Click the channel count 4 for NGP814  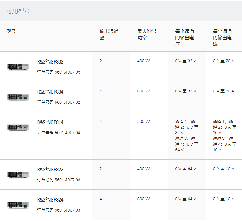[101, 121]
